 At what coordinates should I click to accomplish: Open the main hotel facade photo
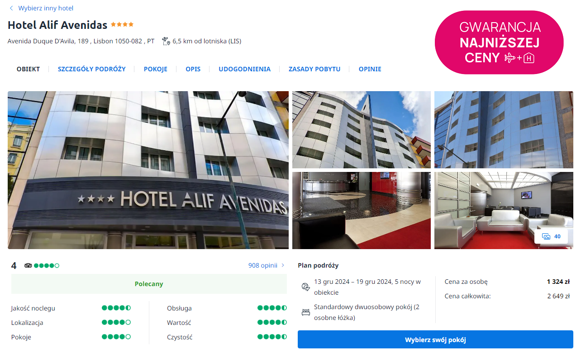[x=148, y=170]
